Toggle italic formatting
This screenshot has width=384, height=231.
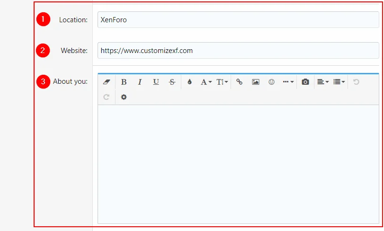point(140,82)
